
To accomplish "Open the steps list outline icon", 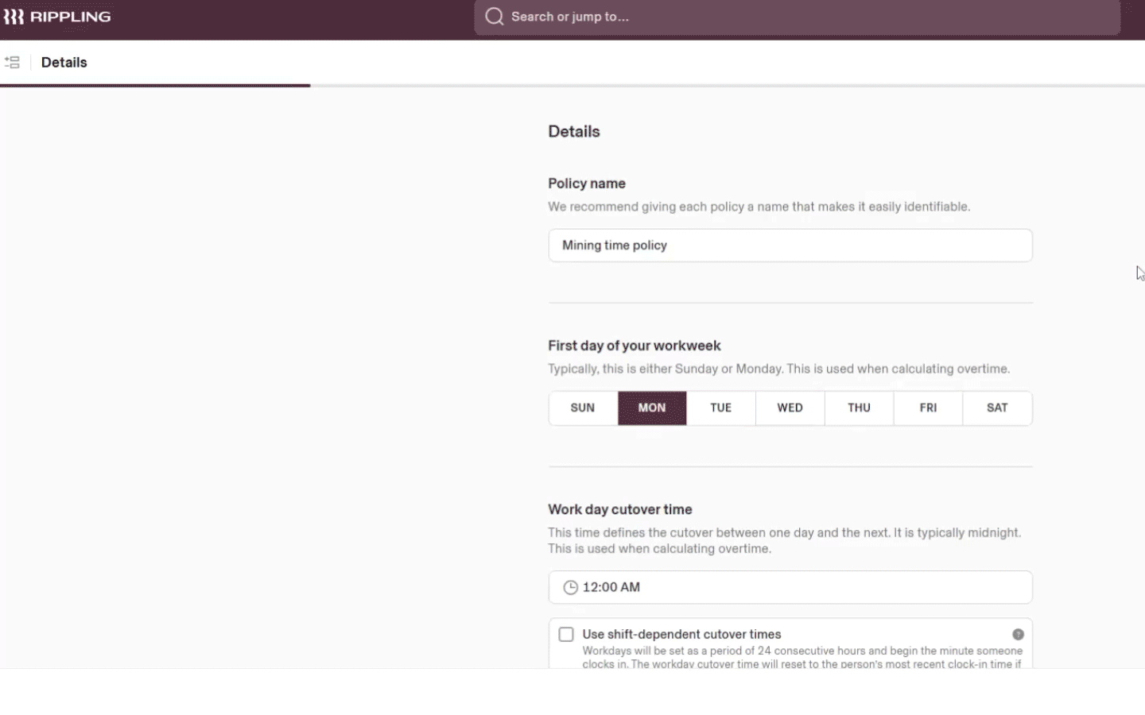I will (x=12, y=62).
